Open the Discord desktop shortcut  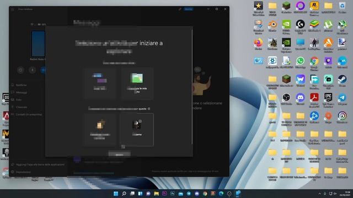(300, 98)
